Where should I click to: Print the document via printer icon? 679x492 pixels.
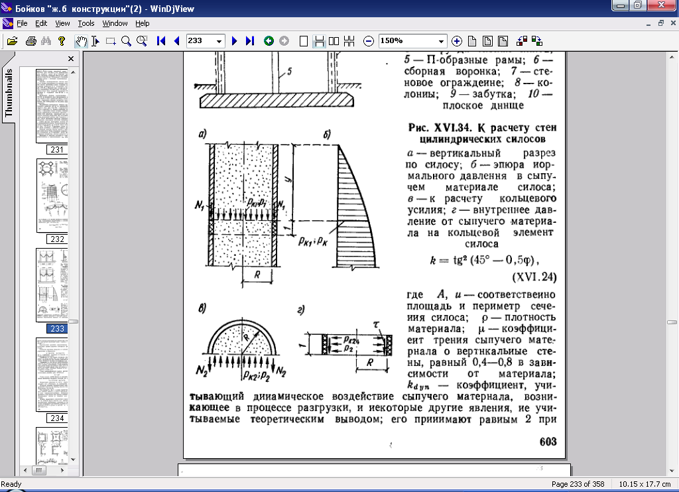coord(31,41)
